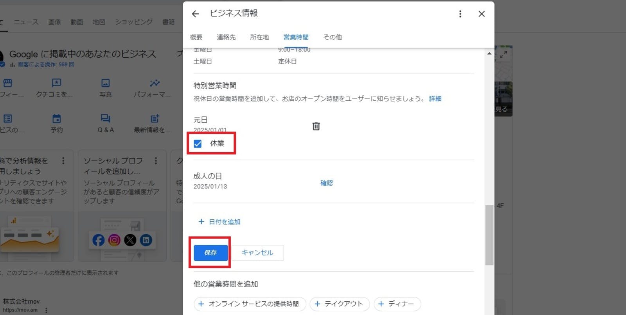Switch to ショッピング search tab in background
The image size is (626, 315).
[x=134, y=22]
